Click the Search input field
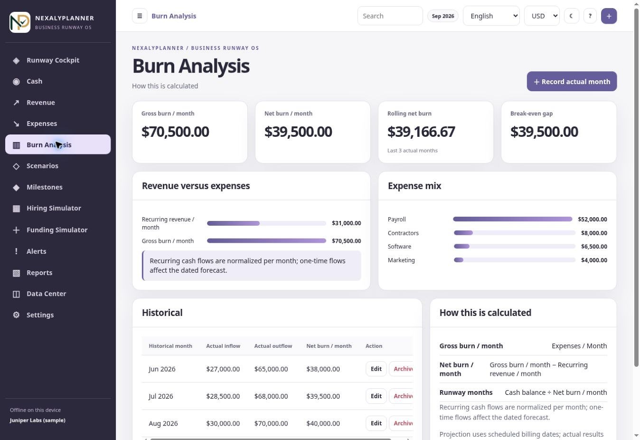The width and height of the screenshot is (640, 440). (390, 16)
